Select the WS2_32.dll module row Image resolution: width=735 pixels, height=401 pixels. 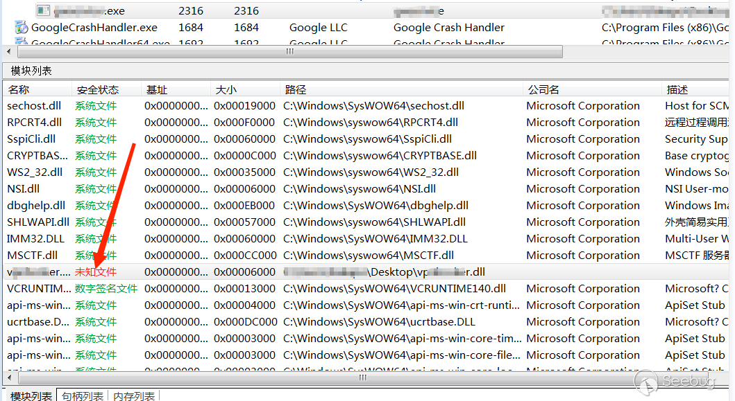366,172
